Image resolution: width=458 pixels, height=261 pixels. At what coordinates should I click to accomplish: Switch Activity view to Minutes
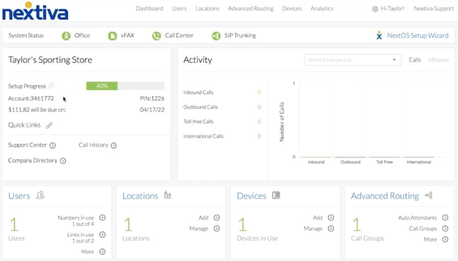(x=438, y=60)
